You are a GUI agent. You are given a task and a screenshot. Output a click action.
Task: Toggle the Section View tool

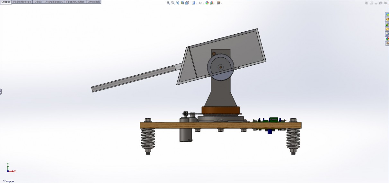click(182, 3)
